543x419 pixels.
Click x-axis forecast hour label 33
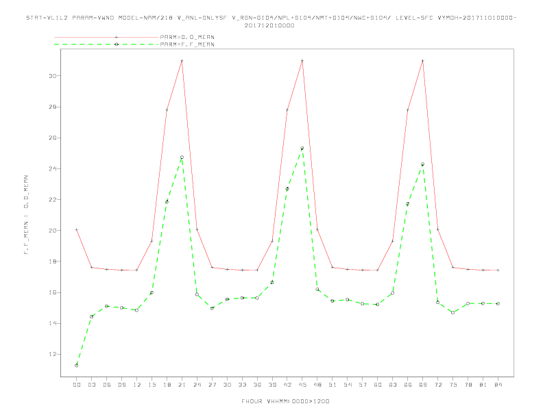(x=242, y=385)
